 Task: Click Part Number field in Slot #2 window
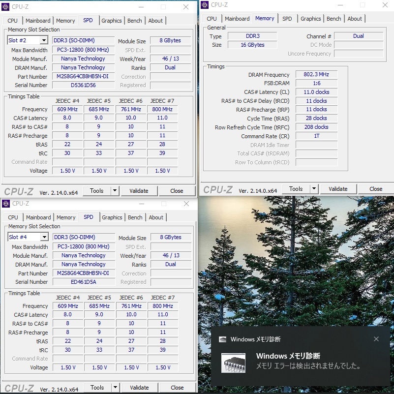coord(83,76)
